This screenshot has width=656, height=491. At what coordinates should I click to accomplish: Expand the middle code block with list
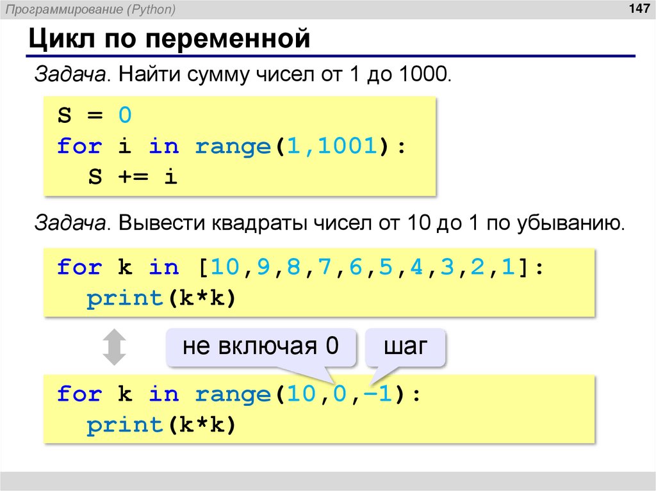pyautogui.click(x=317, y=282)
